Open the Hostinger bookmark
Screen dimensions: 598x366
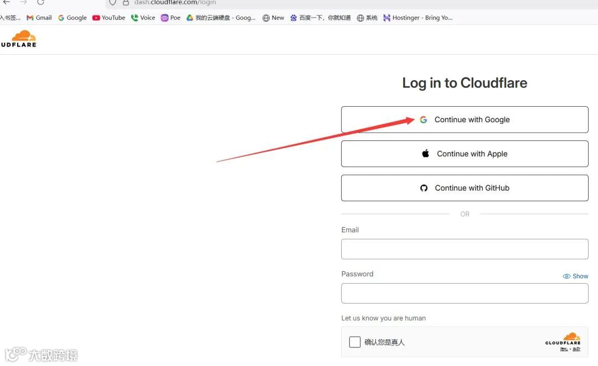coord(418,18)
